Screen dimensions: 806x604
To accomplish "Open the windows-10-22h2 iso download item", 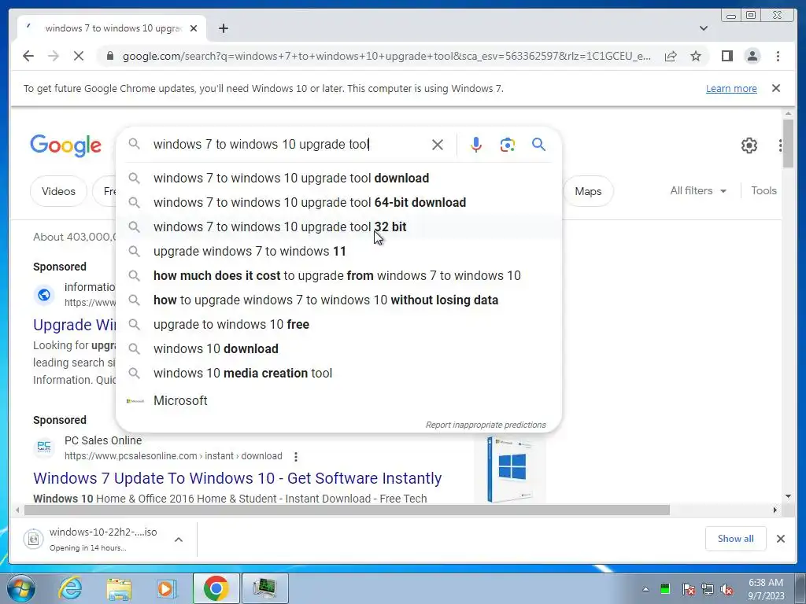I will [x=93, y=539].
